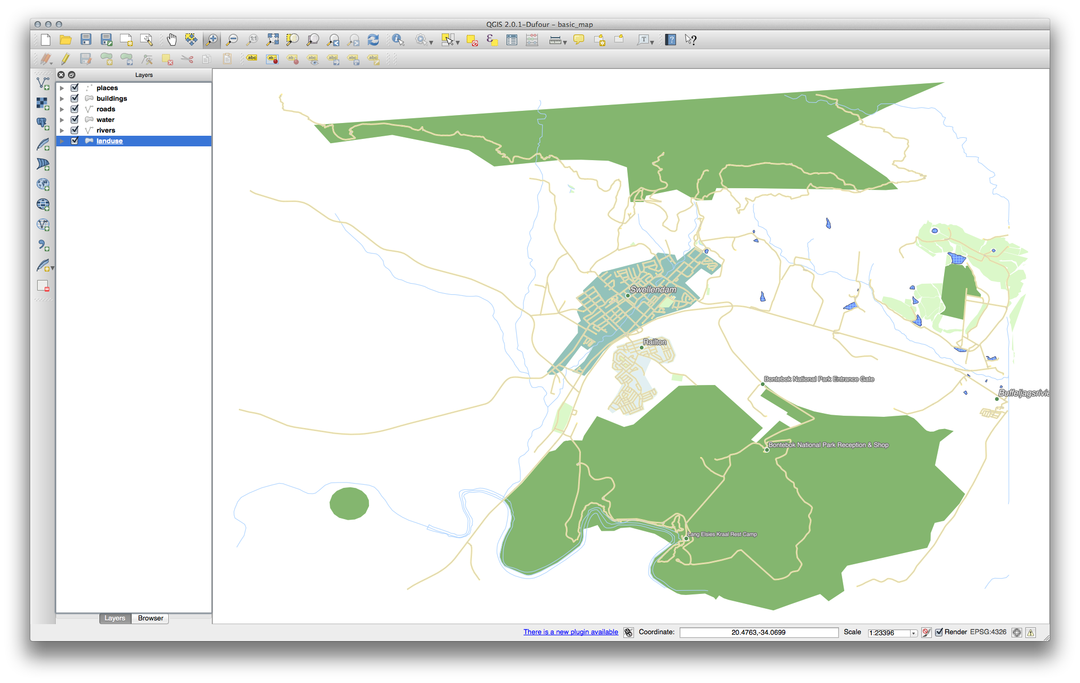Click the Zoom Full extent icon
1080x683 pixels.
(x=272, y=40)
